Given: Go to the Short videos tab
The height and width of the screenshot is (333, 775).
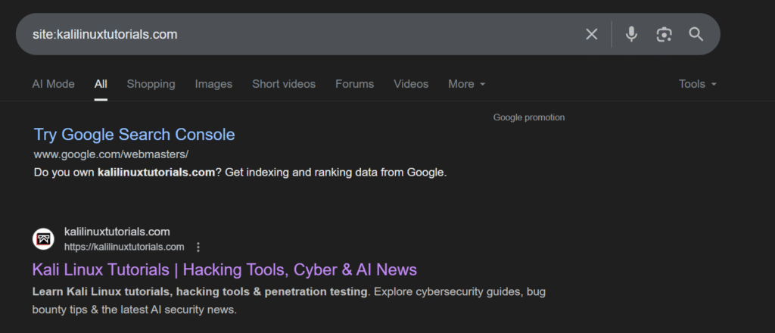Looking at the screenshot, I should click(284, 84).
